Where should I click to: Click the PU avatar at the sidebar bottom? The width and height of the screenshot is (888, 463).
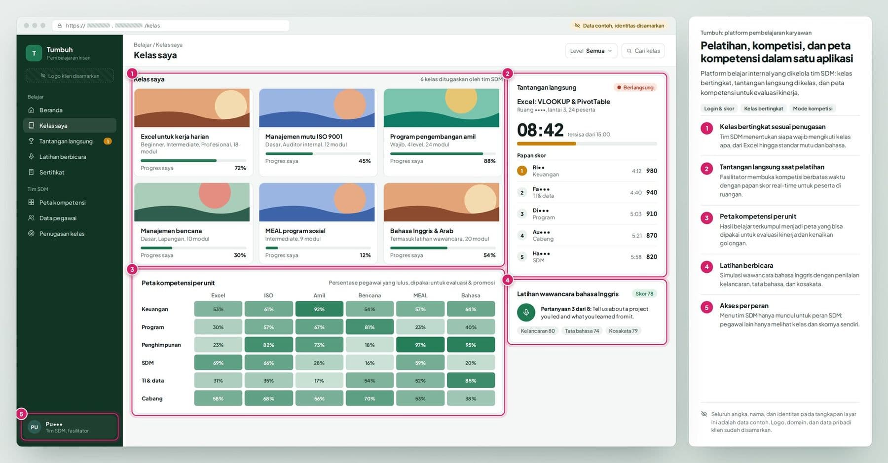click(34, 427)
